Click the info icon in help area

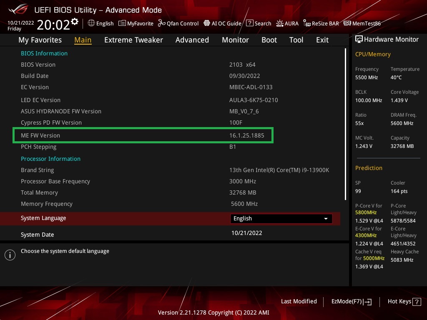tap(10, 255)
